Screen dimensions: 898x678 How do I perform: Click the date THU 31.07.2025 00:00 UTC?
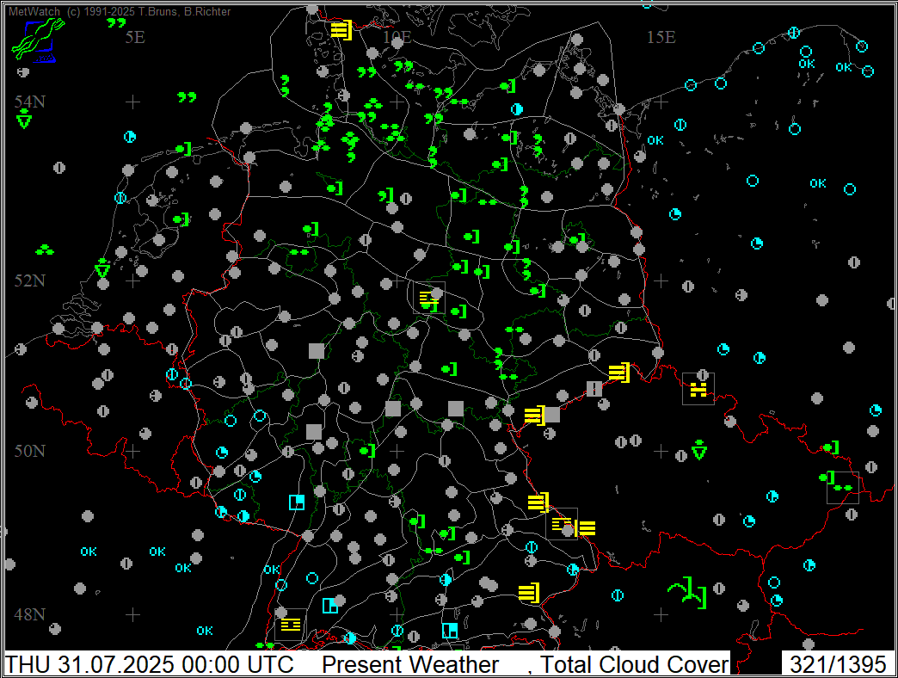point(150,665)
